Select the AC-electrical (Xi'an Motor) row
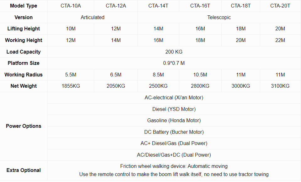 pos(174,97)
